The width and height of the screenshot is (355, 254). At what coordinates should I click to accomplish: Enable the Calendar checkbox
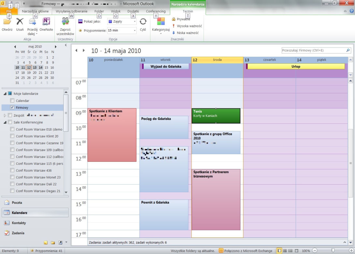[x=12, y=101]
